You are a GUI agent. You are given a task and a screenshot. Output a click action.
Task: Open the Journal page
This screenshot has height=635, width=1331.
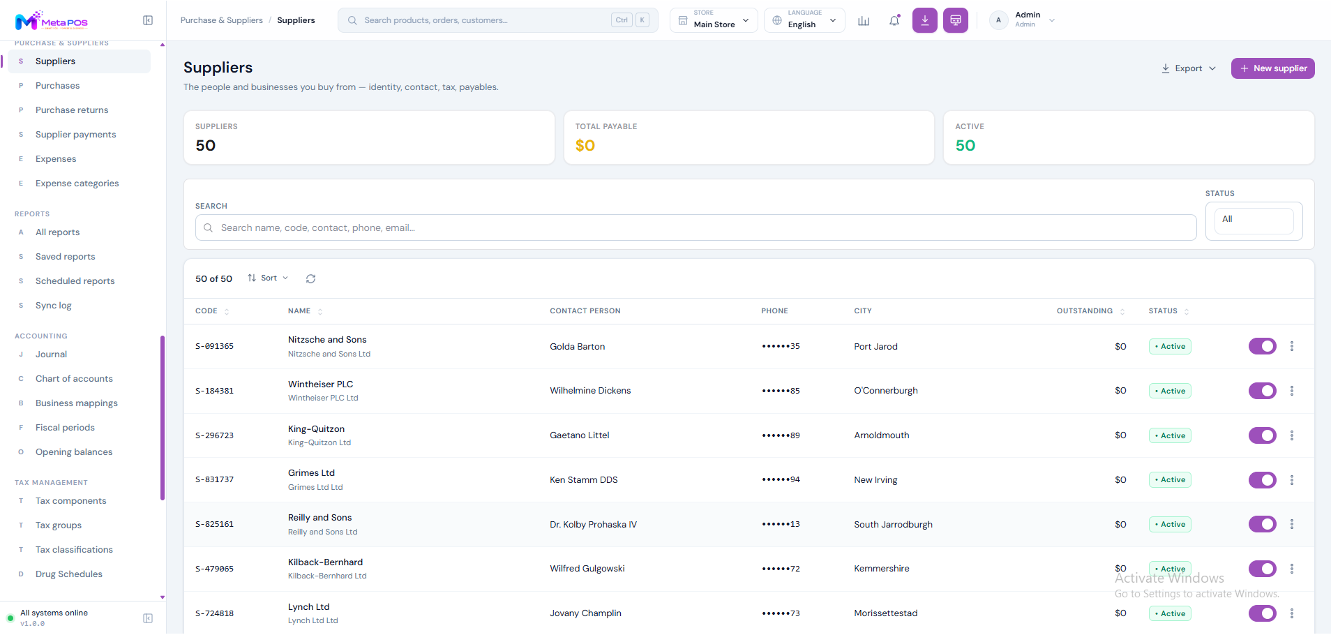click(52, 354)
